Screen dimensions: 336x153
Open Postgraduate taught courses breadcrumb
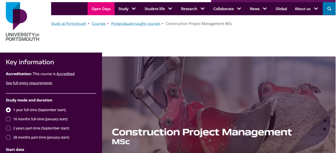(x=136, y=24)
